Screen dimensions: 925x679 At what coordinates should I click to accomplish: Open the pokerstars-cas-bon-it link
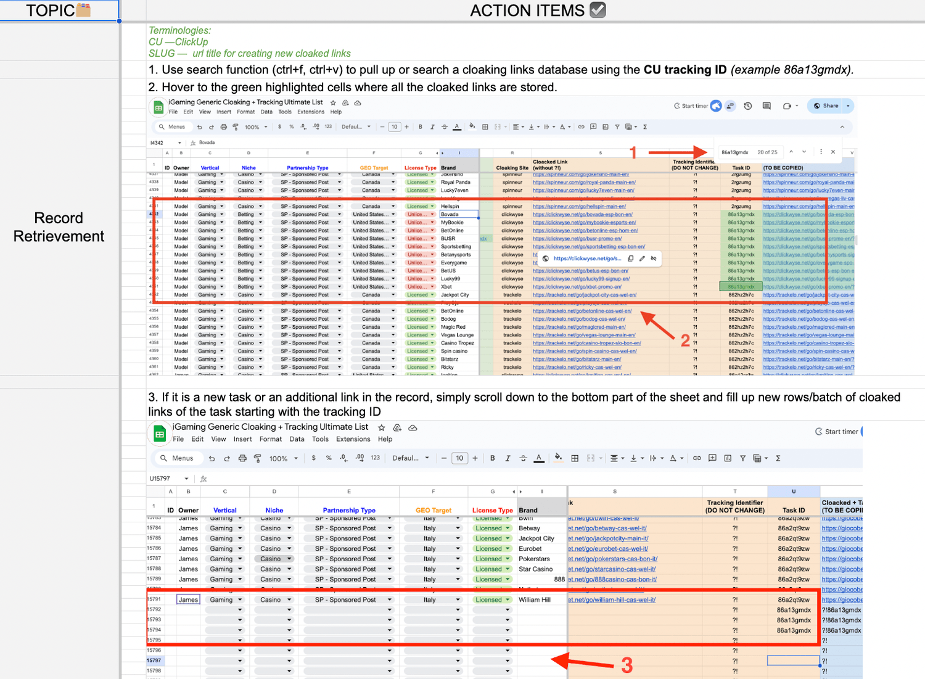pos(612,559)
